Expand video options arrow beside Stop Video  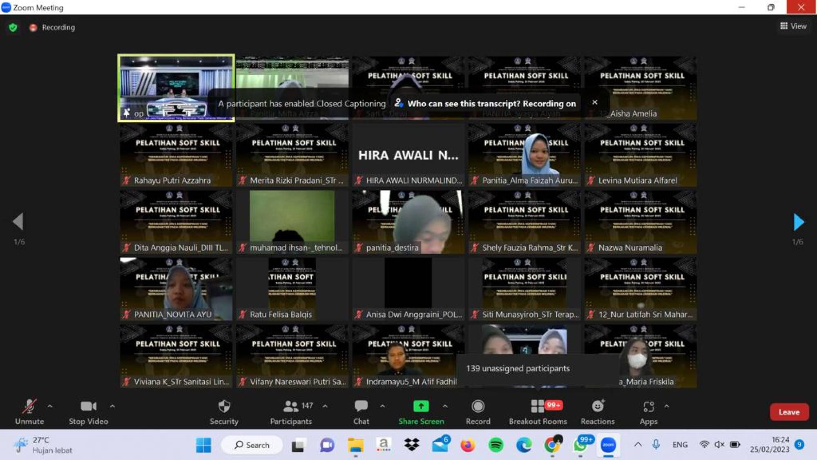[112, 406]
